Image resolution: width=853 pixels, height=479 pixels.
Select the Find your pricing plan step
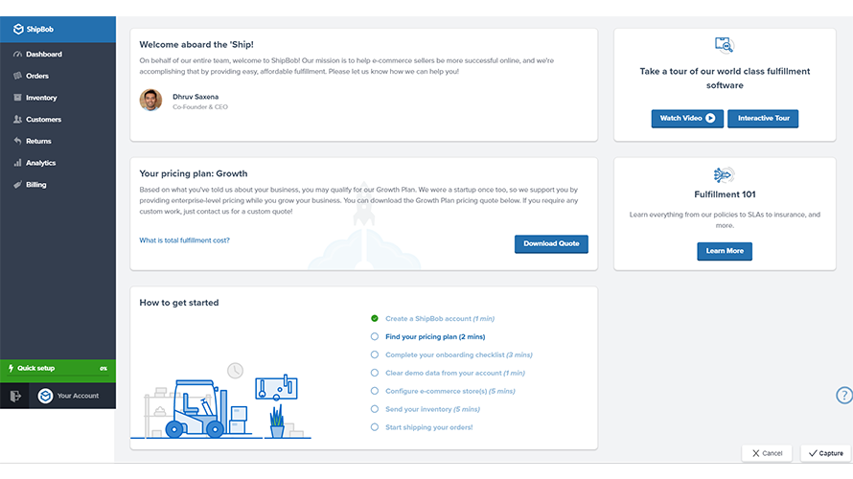pyautogui.click(x=434, y=337)
